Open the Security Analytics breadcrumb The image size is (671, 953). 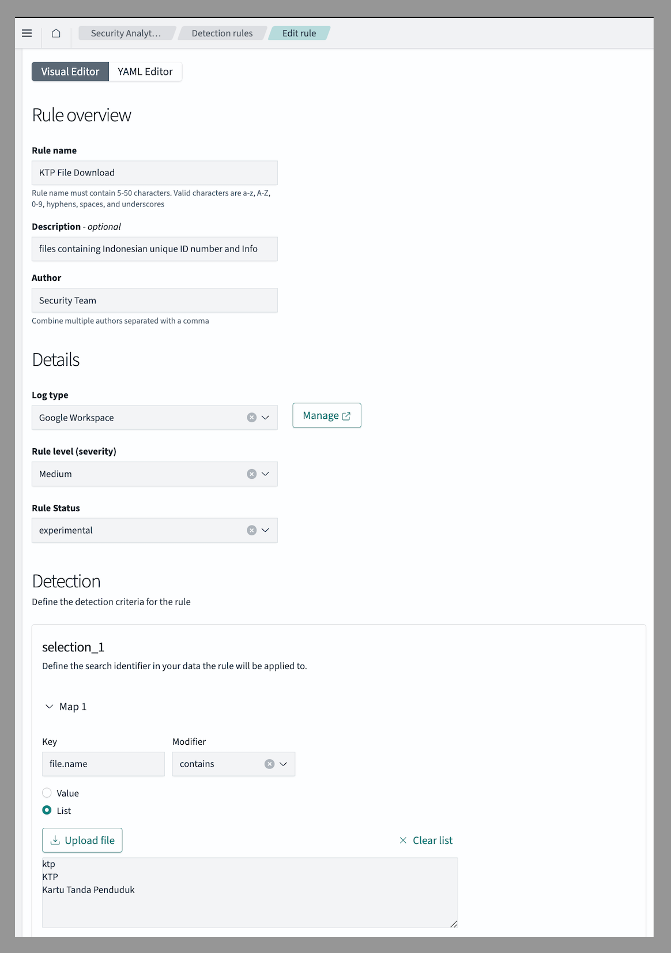coord(126,33)
